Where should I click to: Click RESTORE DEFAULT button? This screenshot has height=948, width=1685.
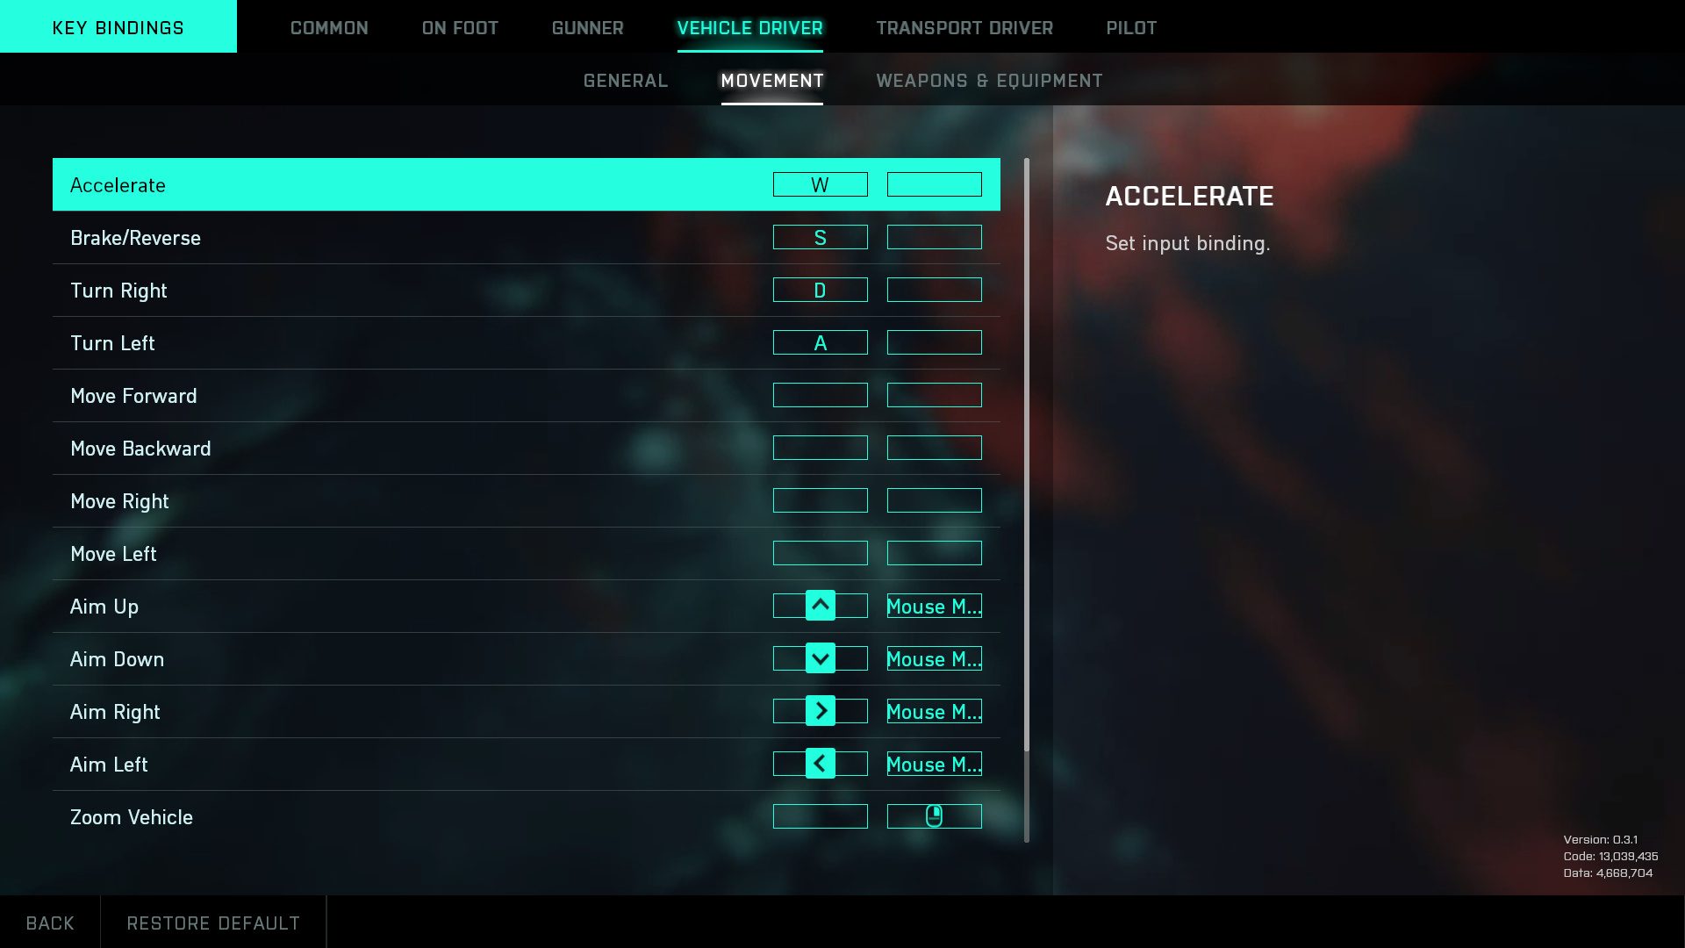pyautogui.click(x=213, y=923)
